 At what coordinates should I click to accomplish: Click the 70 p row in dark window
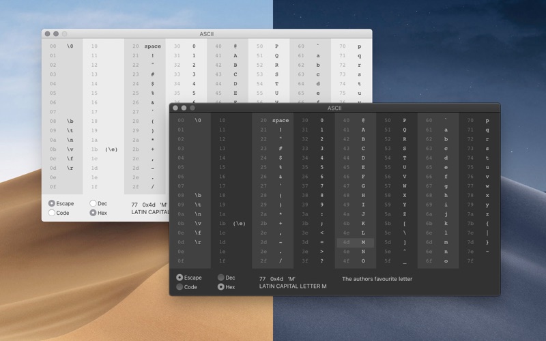coord(480,121)
